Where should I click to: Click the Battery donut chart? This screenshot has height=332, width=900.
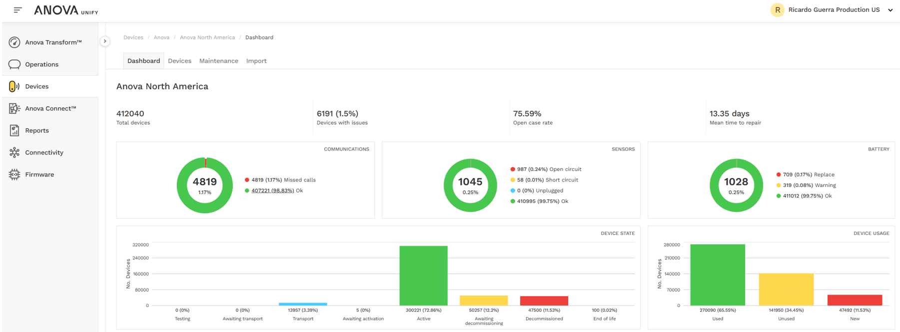(x=736, y=185)
